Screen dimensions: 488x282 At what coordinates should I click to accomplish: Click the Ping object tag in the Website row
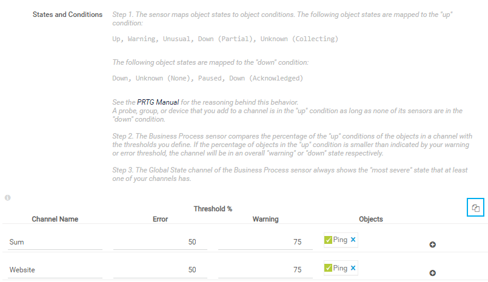(x=340, y=268)
